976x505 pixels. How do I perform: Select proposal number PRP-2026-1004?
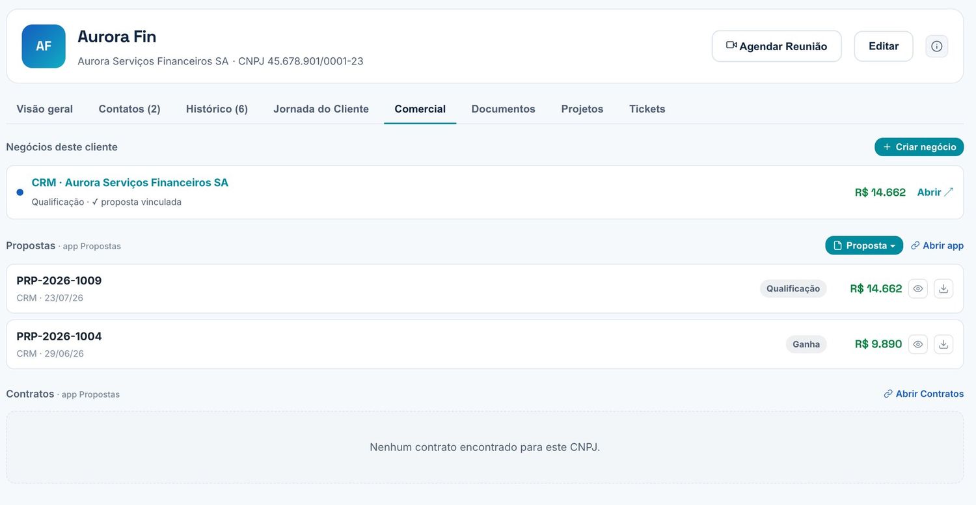click(x=59, y=336)
